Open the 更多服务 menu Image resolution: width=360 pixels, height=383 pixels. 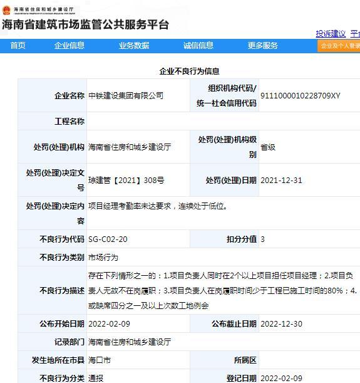coord(263,45)
